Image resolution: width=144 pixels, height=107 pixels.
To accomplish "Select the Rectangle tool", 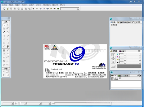I will click(x=4, y=43).
